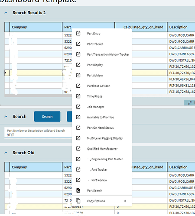Click the DWG,INSTALL cell in Search Old grid
The width and height of the screenshot is (195, 216).
tap(181, 200)
